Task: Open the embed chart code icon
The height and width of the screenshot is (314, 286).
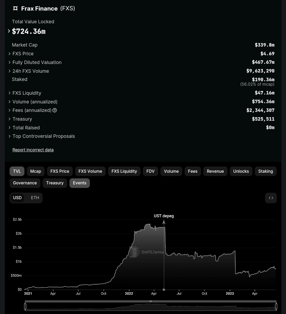Action: pos(271,198)
